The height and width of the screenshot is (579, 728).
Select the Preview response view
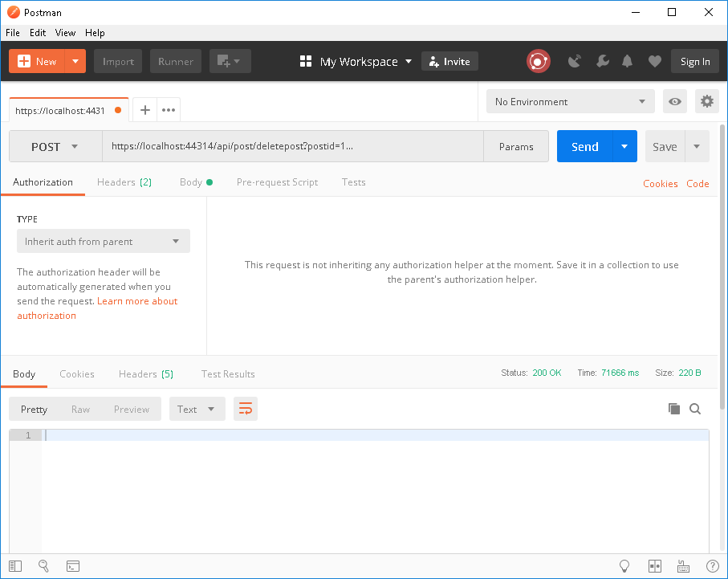(132, 409)
